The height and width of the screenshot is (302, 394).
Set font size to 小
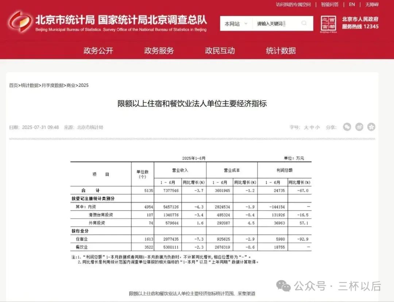317,127
